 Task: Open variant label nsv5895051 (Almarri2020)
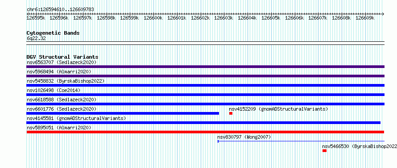point(59,128)
